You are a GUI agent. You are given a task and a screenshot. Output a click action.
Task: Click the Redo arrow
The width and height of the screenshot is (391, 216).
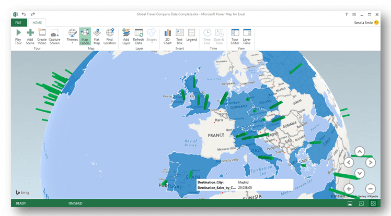33,15
